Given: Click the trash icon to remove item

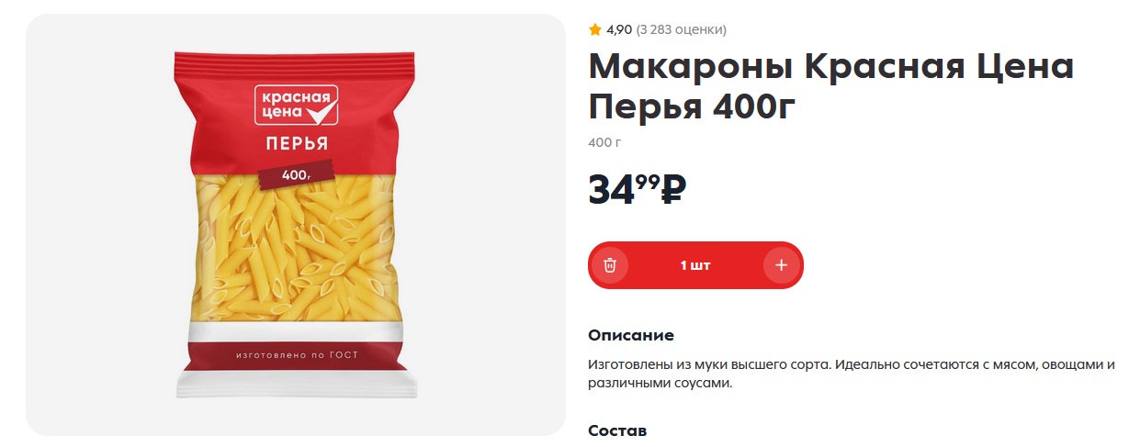Looking at the screenshot, I should click(x=610, y=265).
